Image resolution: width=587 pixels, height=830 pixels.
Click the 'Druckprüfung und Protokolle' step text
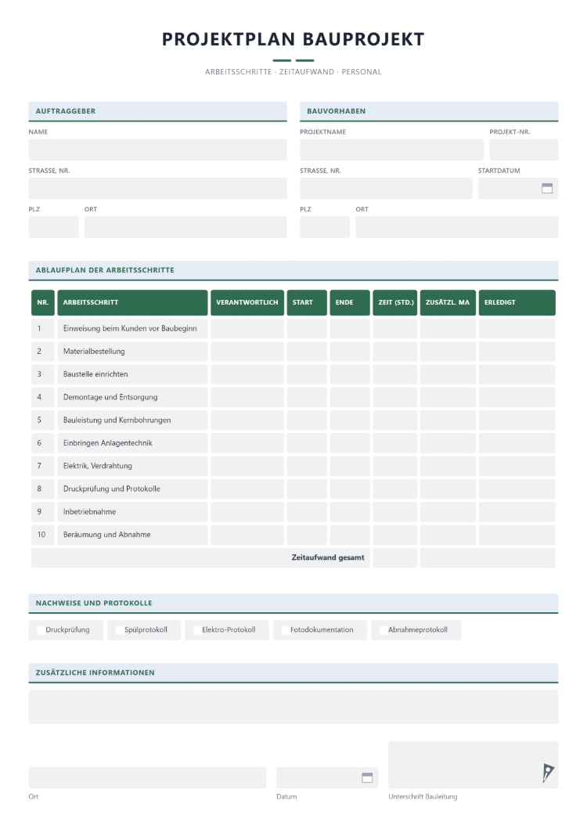[112, 489]
